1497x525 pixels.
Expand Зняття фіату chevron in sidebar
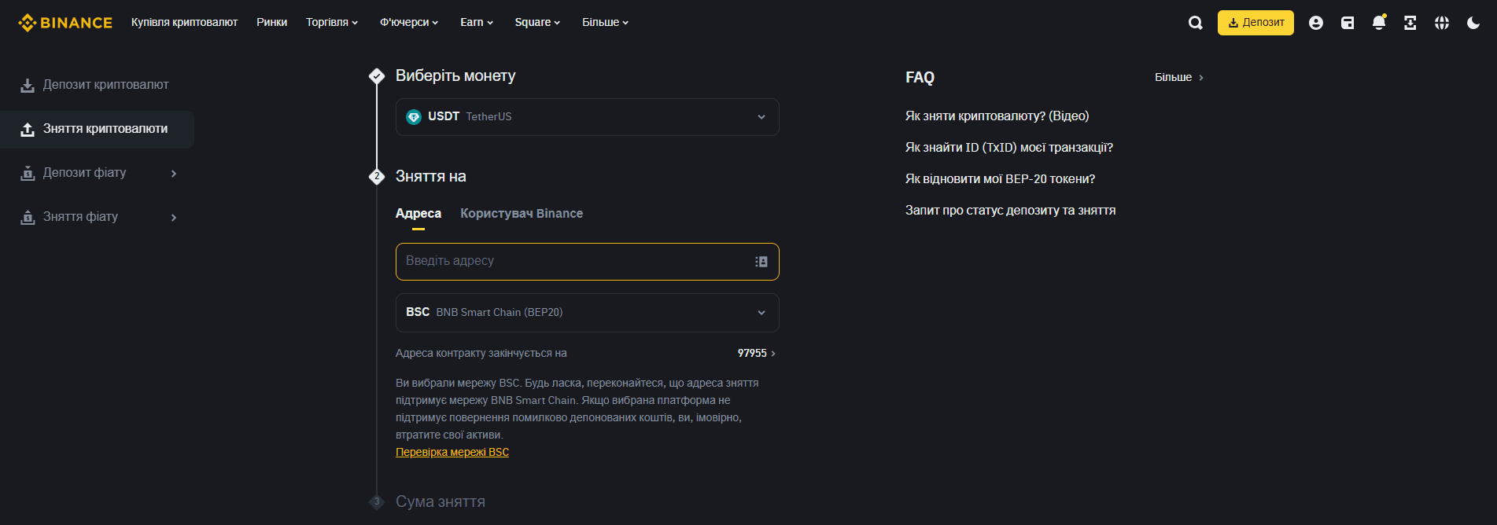click(174, 218)
